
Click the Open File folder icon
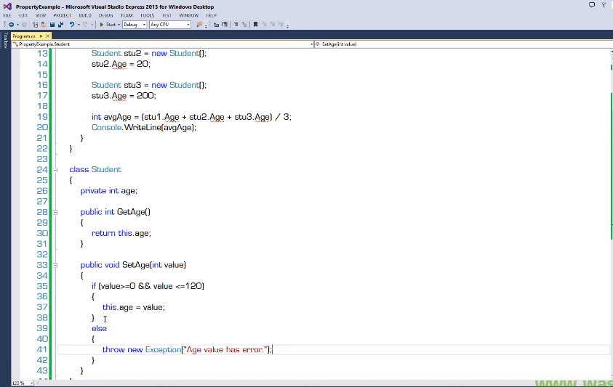[x=44, y=25]
